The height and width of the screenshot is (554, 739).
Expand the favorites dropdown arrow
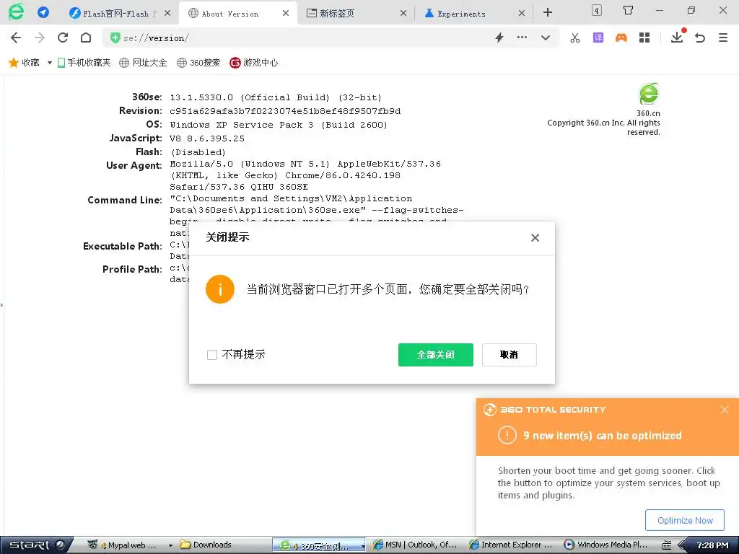50,63
